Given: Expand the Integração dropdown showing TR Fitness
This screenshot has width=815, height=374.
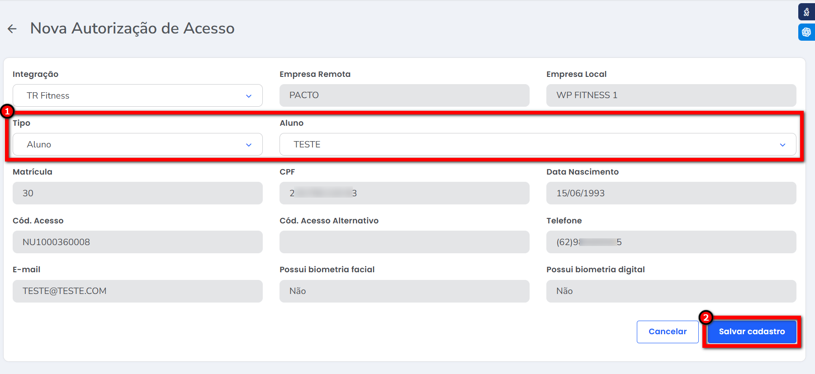Looking at the screenshot, I should coord(137,95).
